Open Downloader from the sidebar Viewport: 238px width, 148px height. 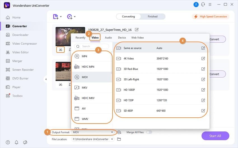[17, 35]
